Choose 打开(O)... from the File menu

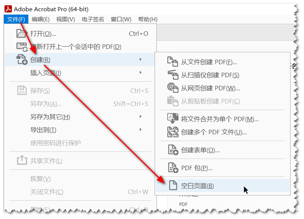pos(80,34)
